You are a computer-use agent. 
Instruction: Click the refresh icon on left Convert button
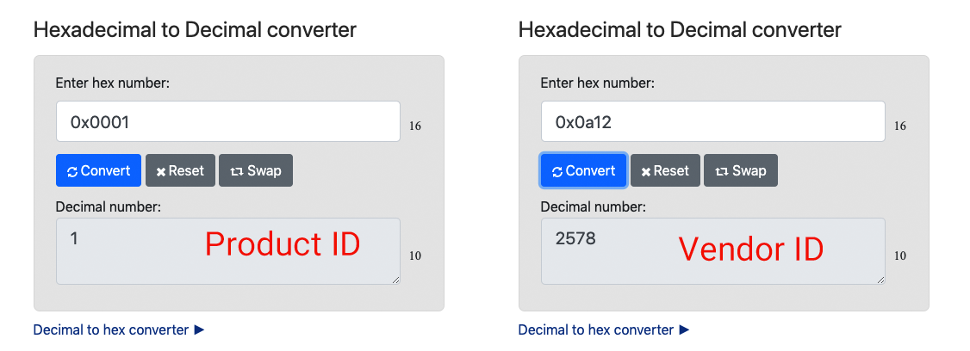(72, 172)
